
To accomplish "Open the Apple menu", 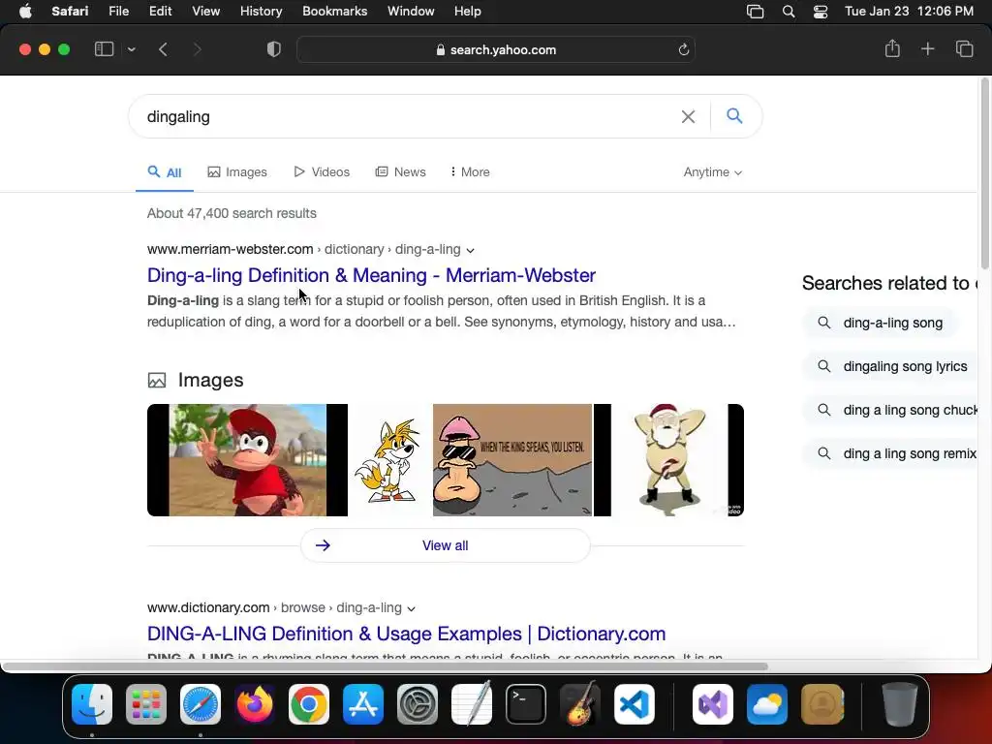I will tap(25, 11).
